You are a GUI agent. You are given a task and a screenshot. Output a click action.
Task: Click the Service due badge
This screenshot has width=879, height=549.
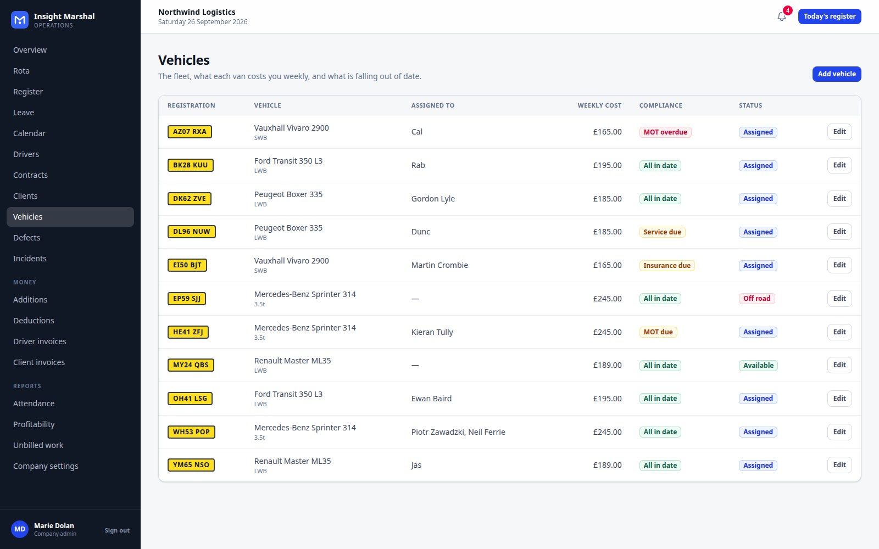[x=662, y=232]
